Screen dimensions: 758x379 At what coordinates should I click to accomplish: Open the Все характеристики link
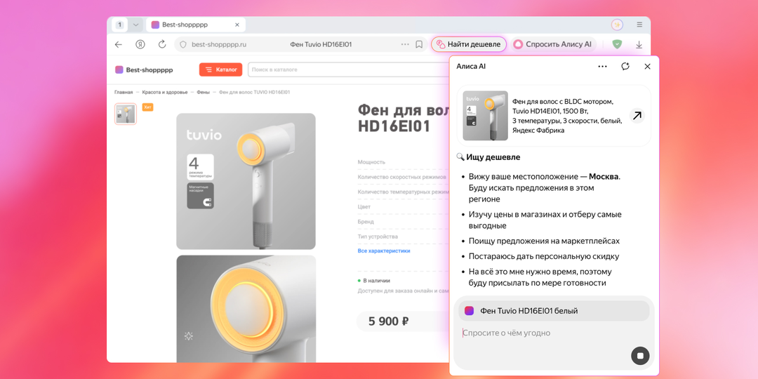click(384, 251)
